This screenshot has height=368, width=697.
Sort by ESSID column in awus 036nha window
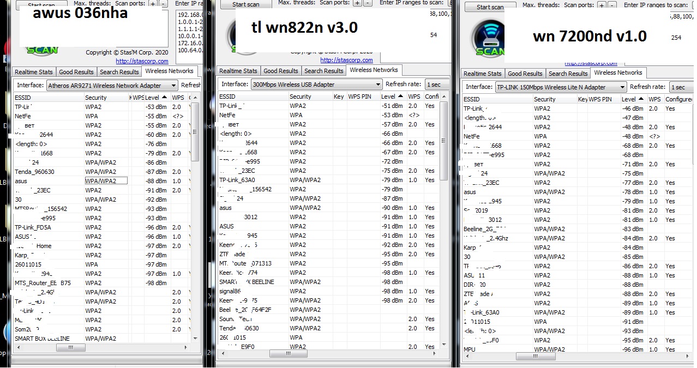[x=48, y=98]
